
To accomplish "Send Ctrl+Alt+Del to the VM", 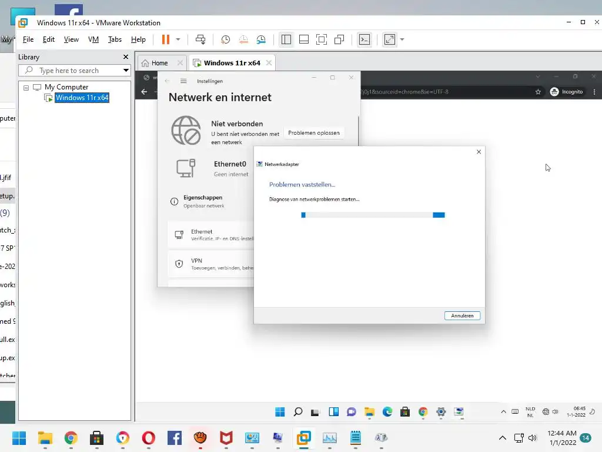I will pyautogui.click(x=200, y=39).
